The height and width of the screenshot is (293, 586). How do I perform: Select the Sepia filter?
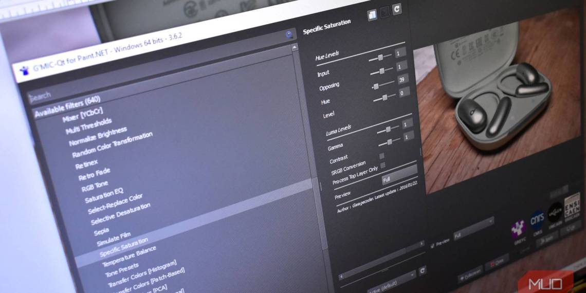click(102, 232)
